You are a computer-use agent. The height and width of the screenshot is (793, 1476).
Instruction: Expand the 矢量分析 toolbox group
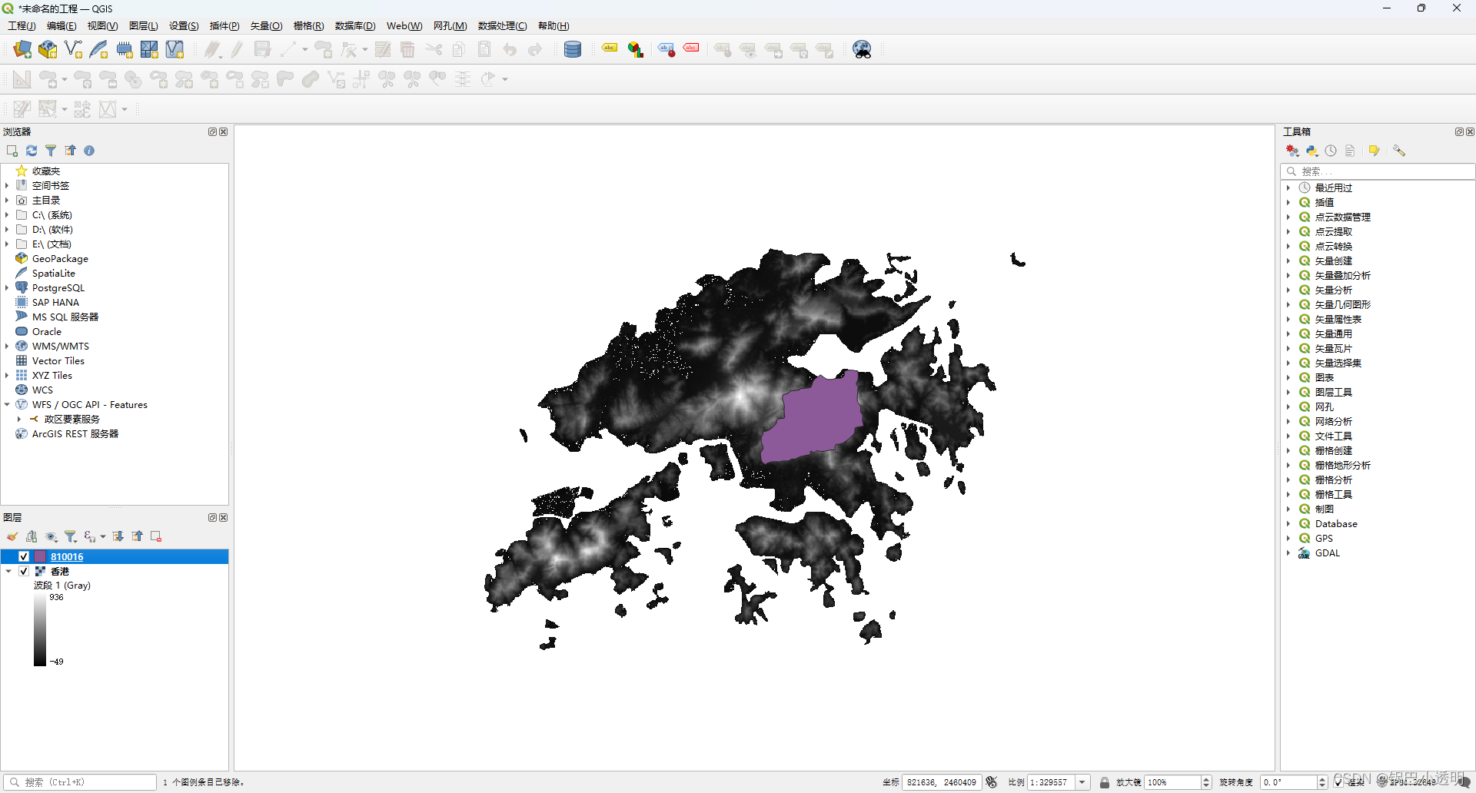tap(1288, 290)
